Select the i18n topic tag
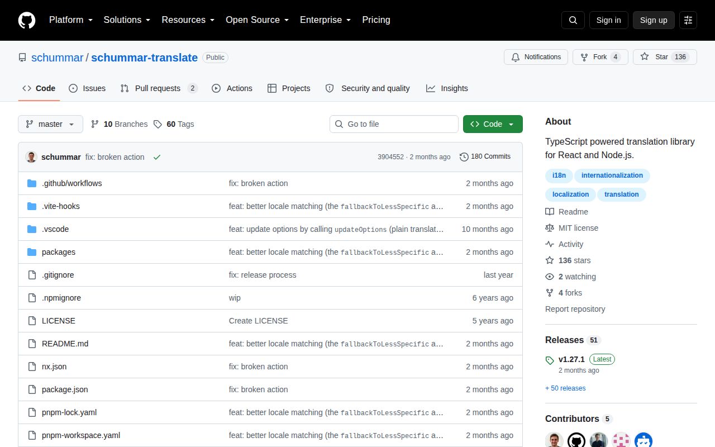The height and width of the screenshot is (447, 715). coord(559,175)
